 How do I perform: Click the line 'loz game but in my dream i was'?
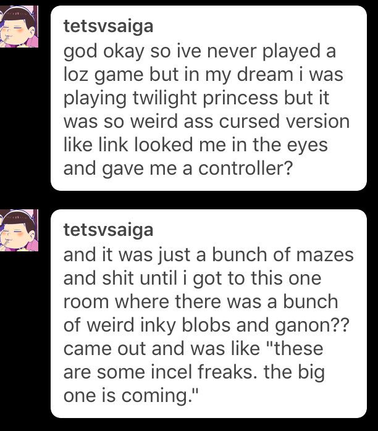pyautogui.click(x=203, y=75)
